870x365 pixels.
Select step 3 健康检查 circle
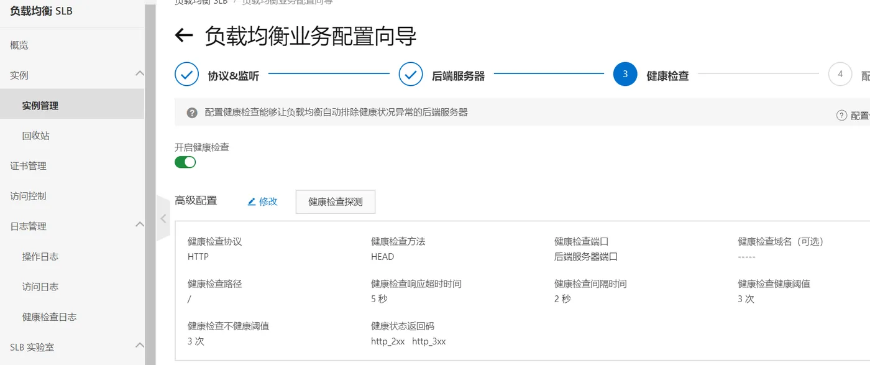tap(625, 74)
